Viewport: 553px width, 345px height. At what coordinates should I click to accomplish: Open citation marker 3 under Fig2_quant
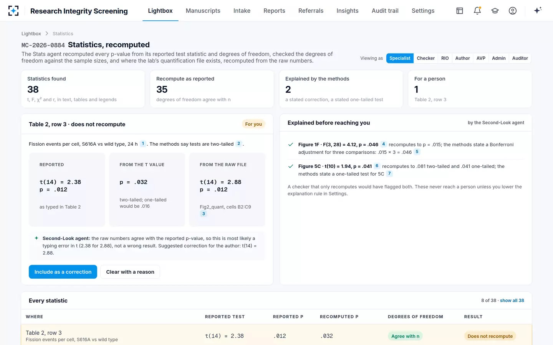click(204, 214)
